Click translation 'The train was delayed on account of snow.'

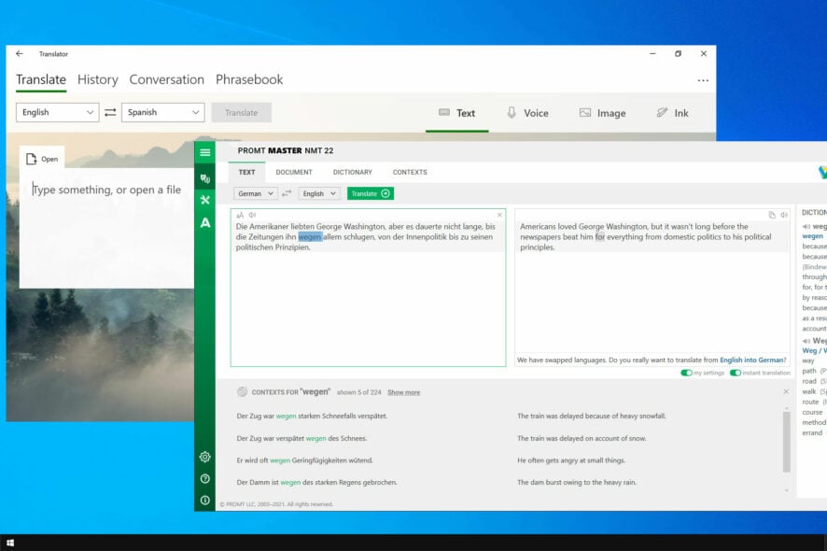582,438
